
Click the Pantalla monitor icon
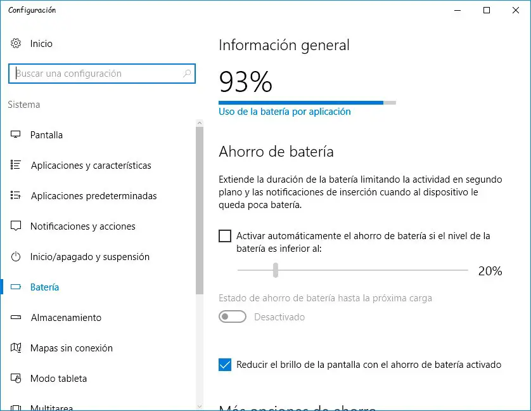(16, 135)
